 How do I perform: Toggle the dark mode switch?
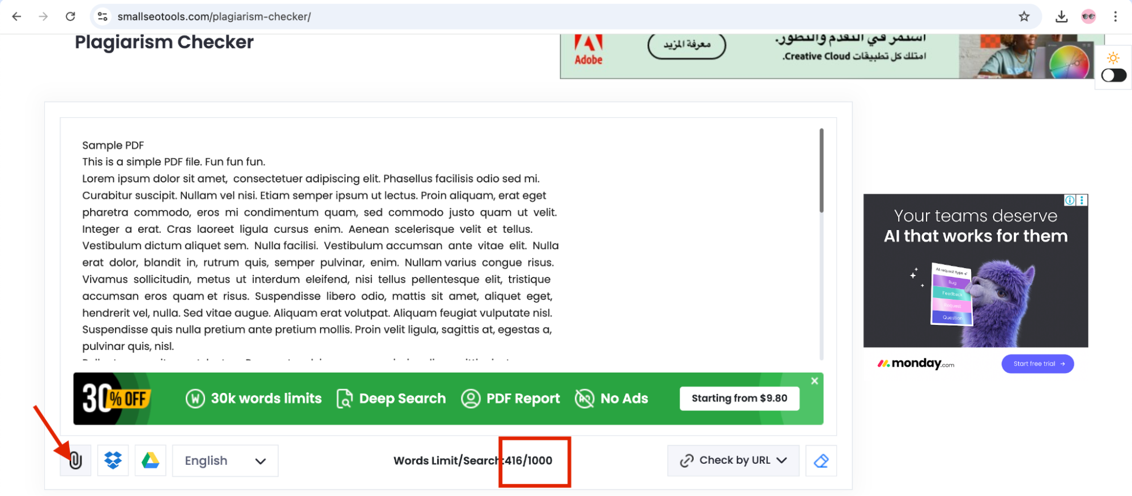tap(1114, 75)
